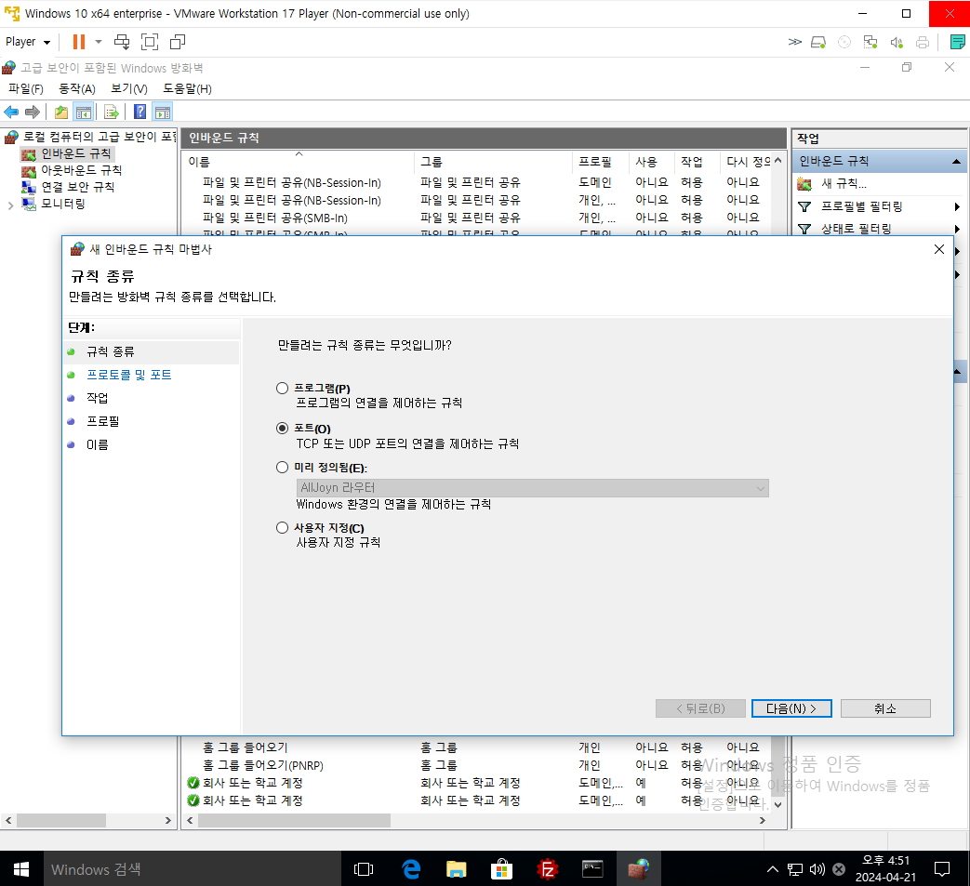Expand 프로필별 필터링 submenu arrow

[957, 206]
